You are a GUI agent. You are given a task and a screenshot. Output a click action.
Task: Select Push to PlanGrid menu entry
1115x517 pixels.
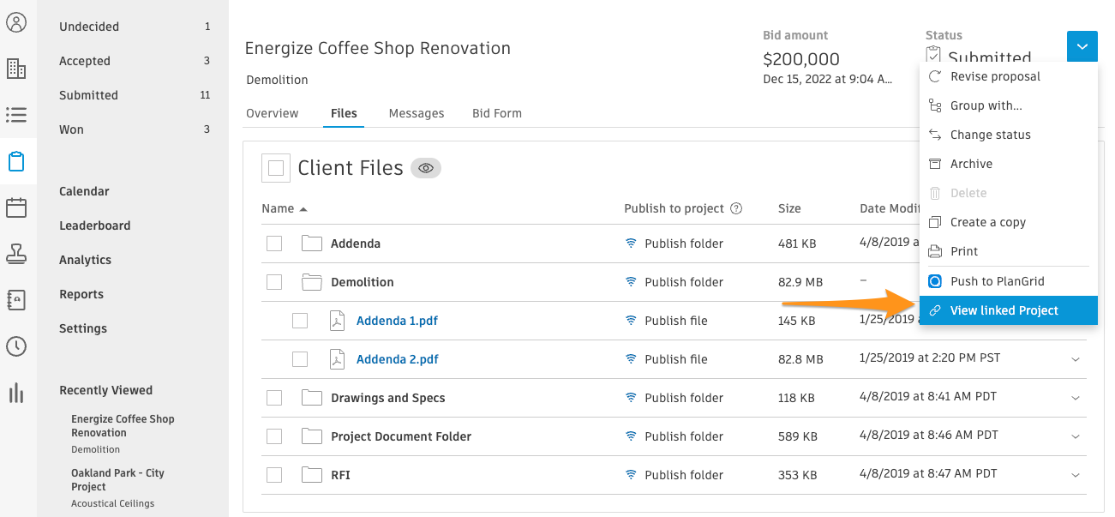tap(1009, 281)
